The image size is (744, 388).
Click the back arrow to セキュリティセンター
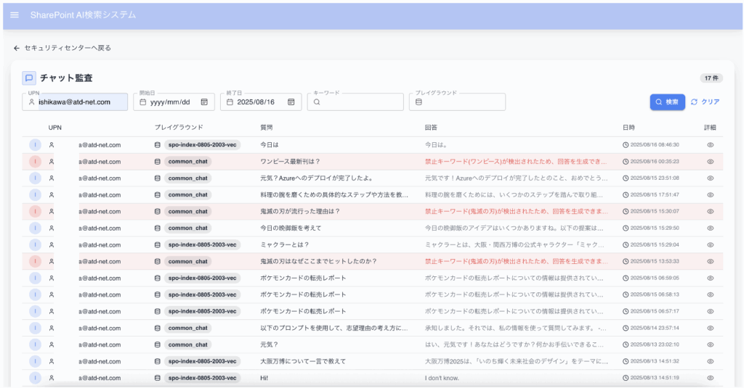click(17, 48)
